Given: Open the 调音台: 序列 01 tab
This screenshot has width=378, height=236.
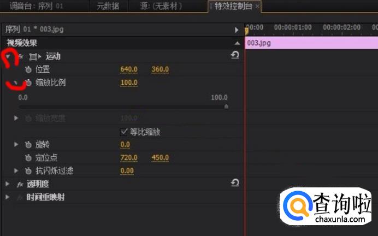Looking at the screenshot, I should click(32, 6).
